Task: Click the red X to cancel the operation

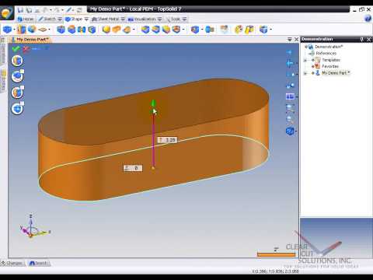Action: tap(26, 49)
